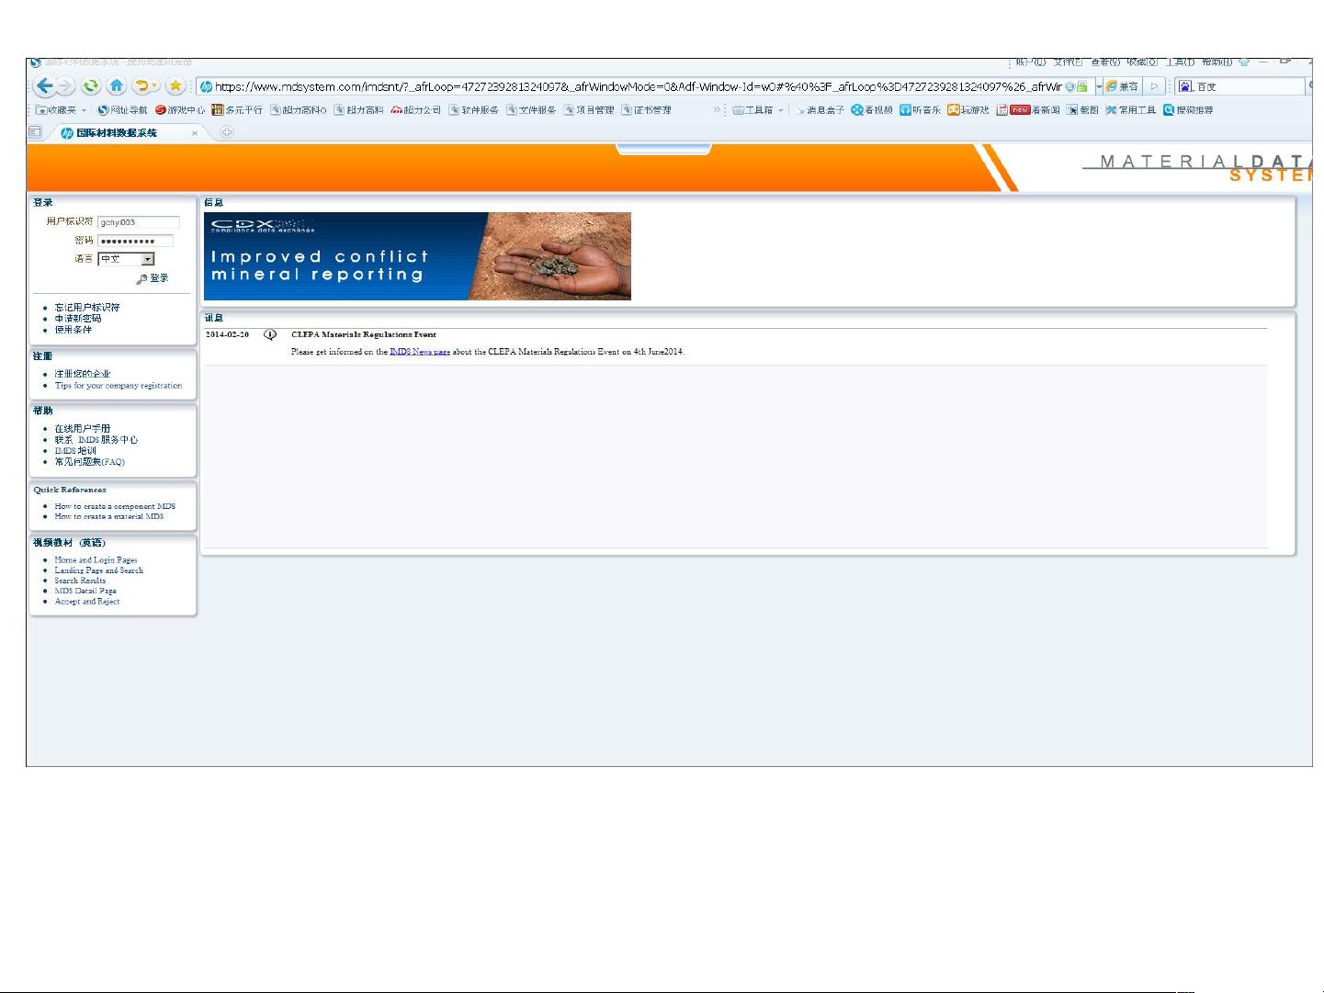1324x993 pixels.
Task: Reload the page with the green refresh icon
Action: [x=91, y=86]
